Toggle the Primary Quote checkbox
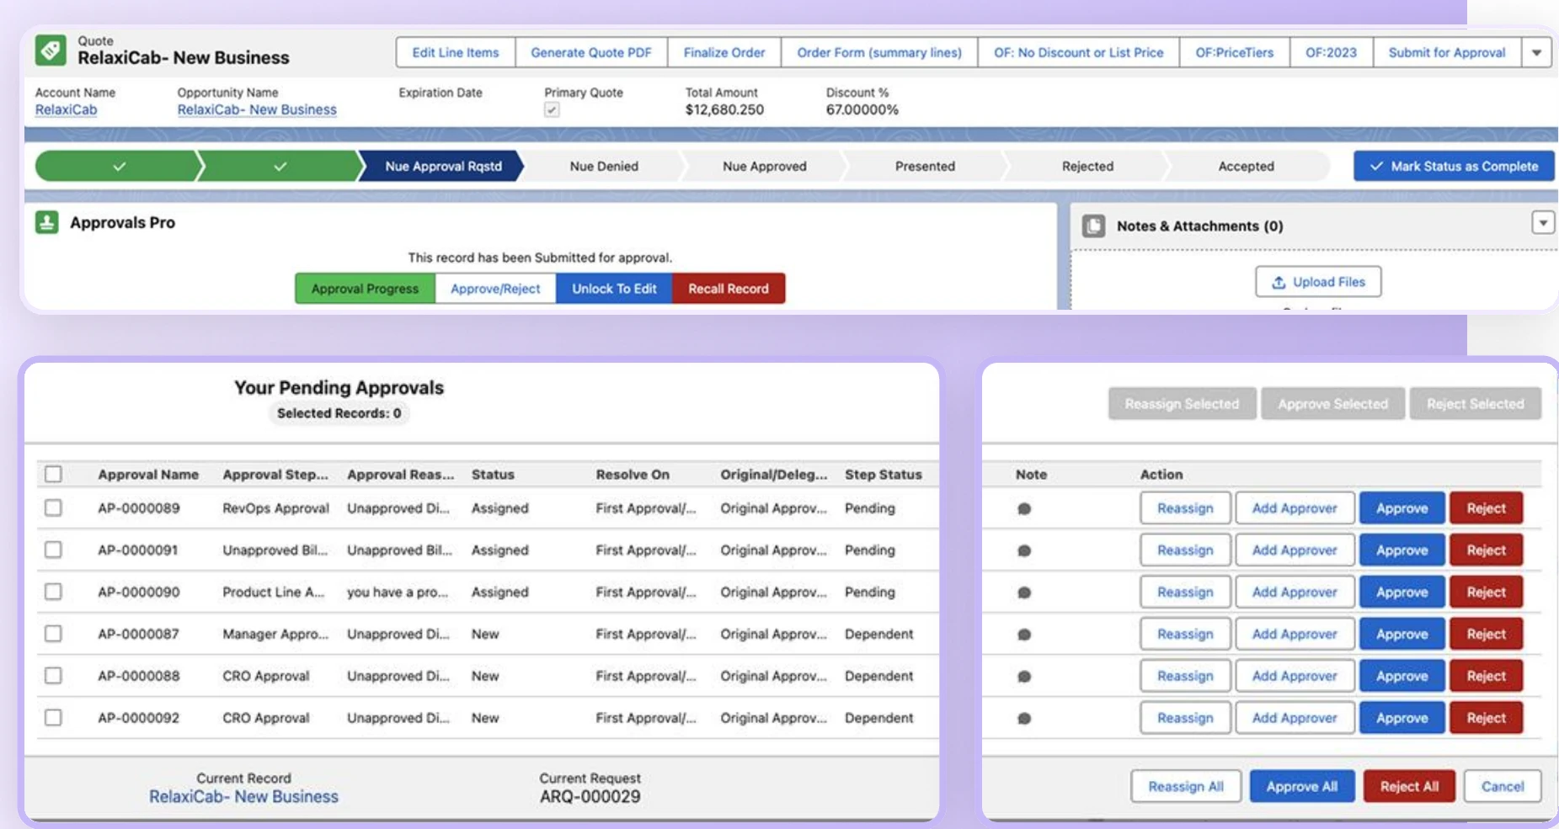1559x829 pixels. [x=552, y=109]
